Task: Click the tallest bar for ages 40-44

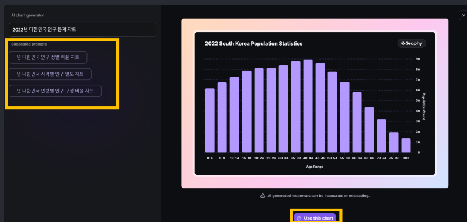Action: pyautogui.click(x=308, y=106)
